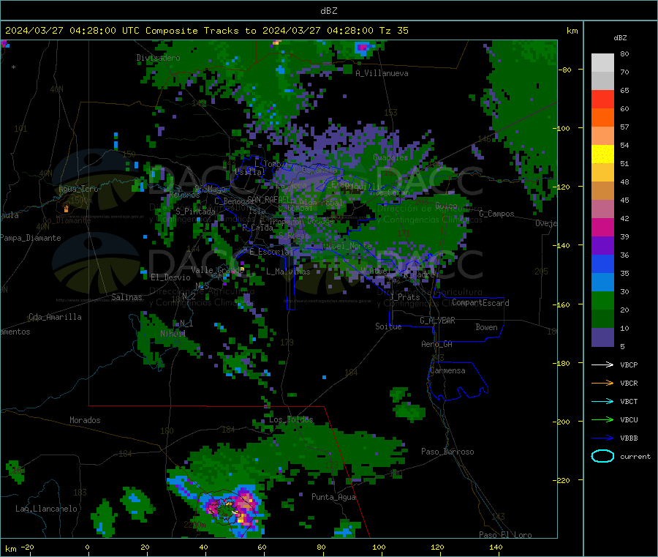
Task: Click the orange band between 60 and 57
Action: point(602,118)
